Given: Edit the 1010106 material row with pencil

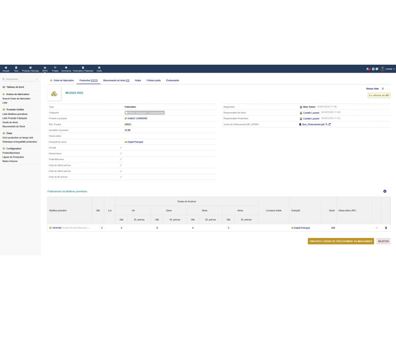Looking at the screenshot, I should (x=376, y=228).
